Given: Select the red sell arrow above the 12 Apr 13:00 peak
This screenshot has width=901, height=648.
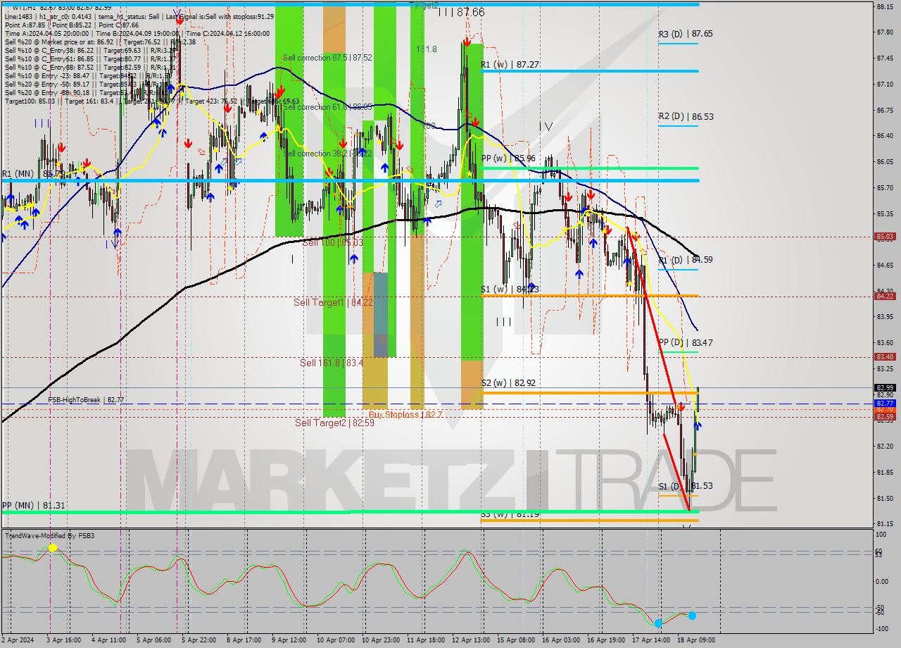Looking at the screenshot, I should click(x=467, y=43).
